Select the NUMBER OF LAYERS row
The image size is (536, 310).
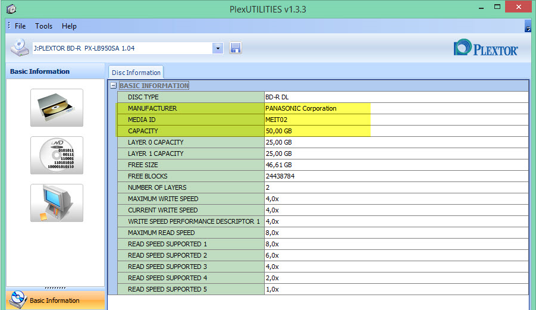tap(323, 187)
